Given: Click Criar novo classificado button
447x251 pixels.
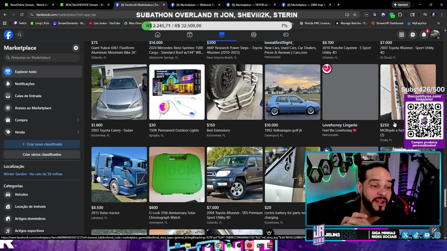Looking at the screenshot, I should tap(42, 144).
